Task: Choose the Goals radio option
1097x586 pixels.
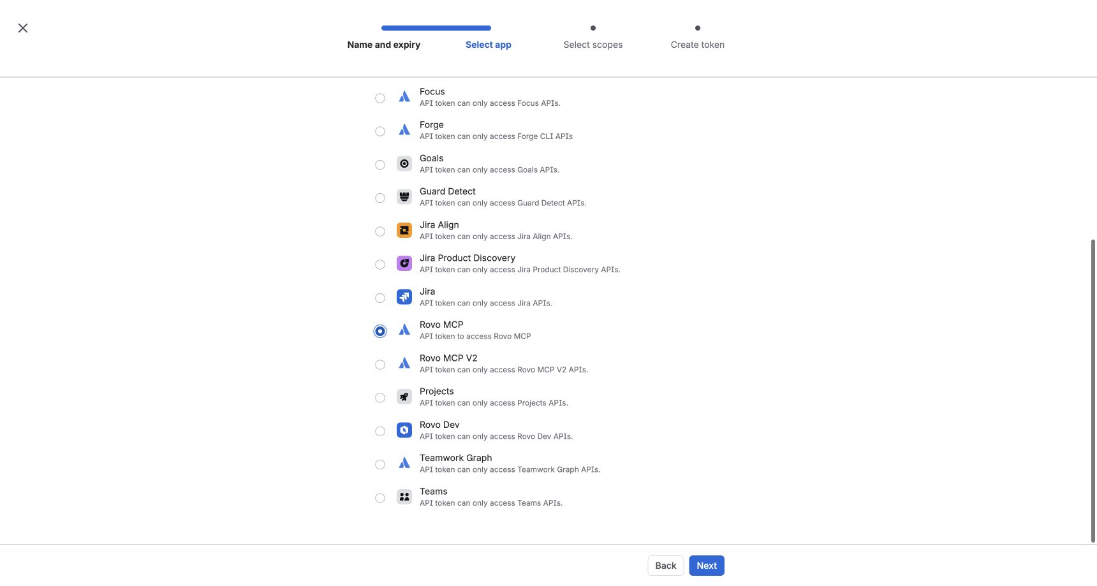Action: coord(380,165)
